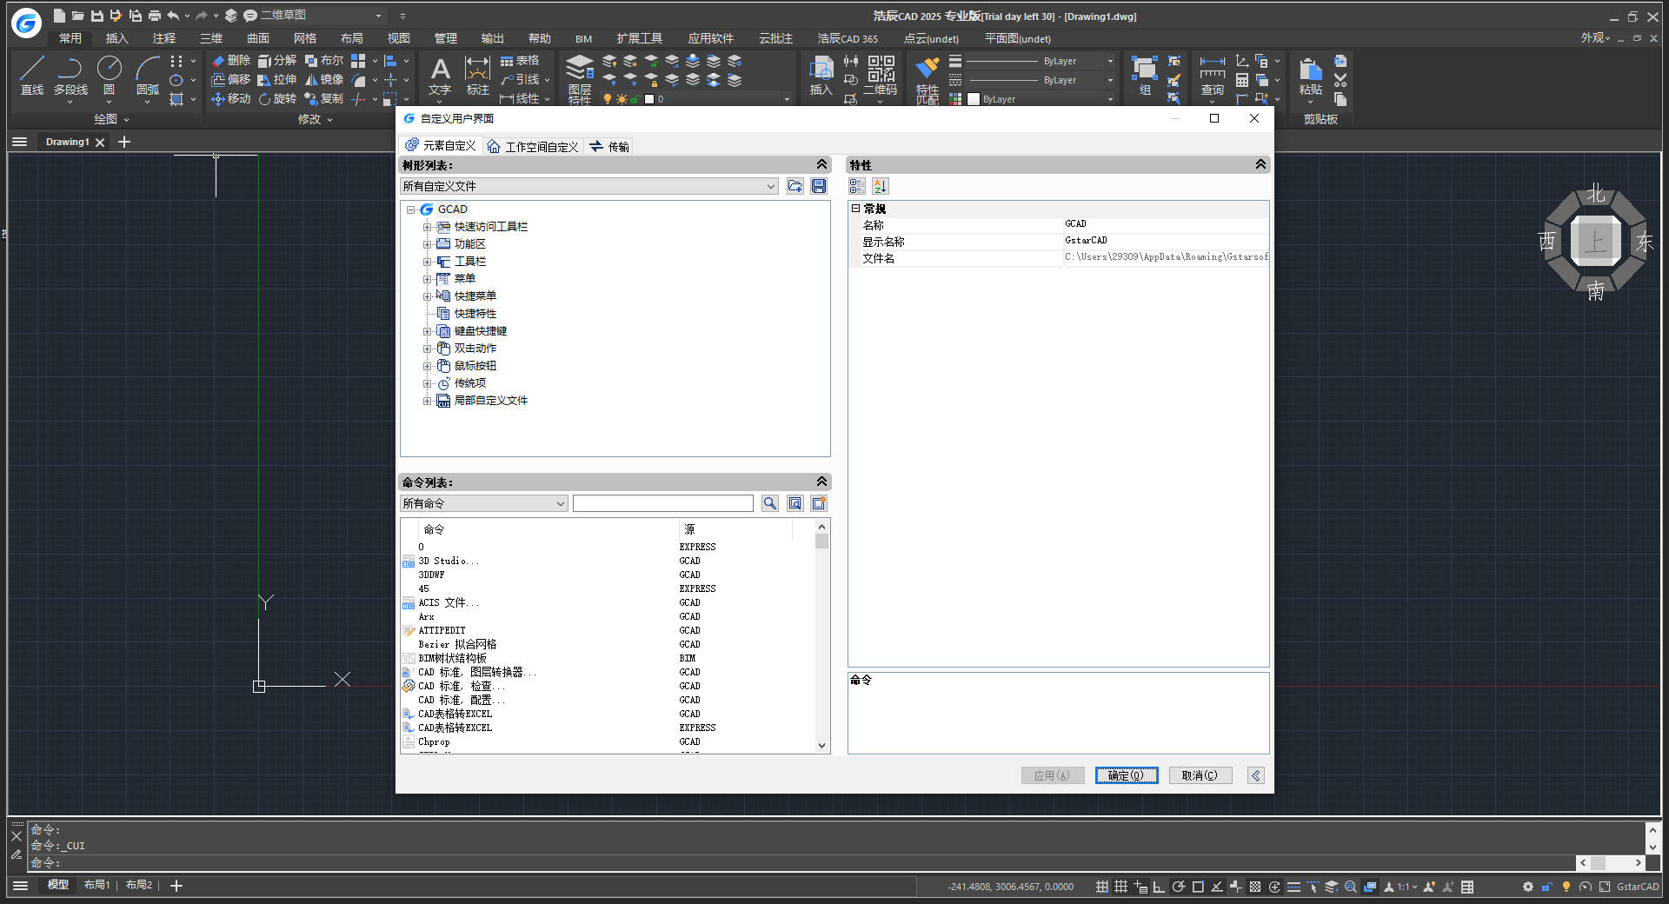The width and height of the screenshot is (1669, 904).
Task: Toggle grid display in status bar
Action: [1120, 887]
